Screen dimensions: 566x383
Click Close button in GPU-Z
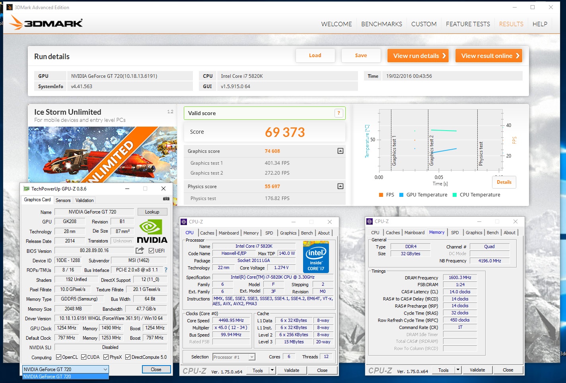156,370
